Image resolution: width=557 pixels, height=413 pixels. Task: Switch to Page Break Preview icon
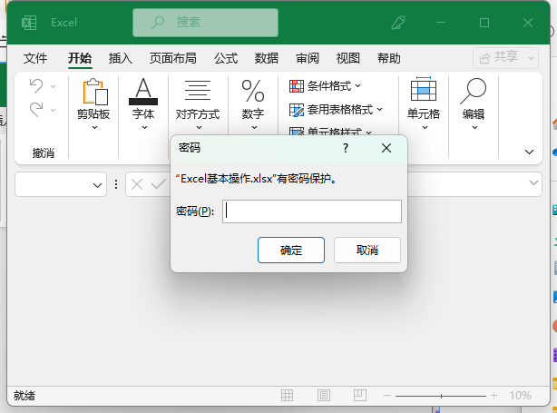(x=360, y=395)
